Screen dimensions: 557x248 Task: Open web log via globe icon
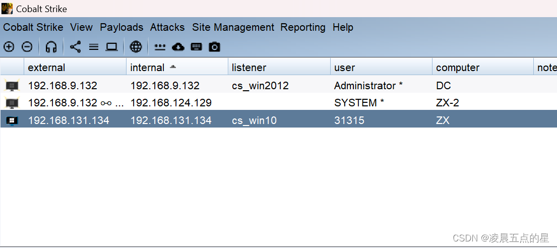click(136, 46)
